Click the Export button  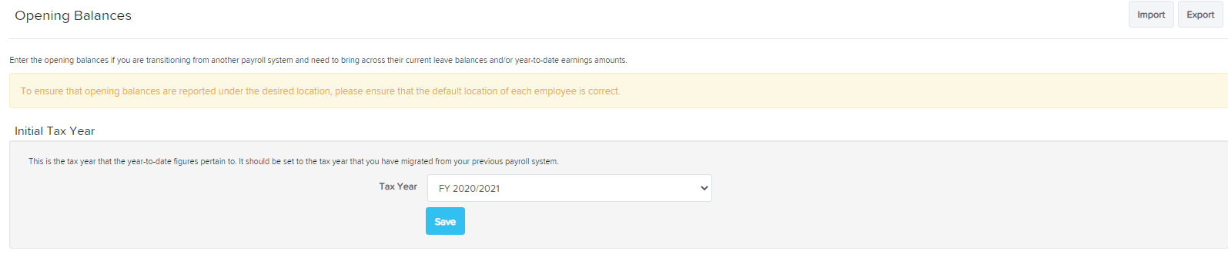[x=1200, y=15]
